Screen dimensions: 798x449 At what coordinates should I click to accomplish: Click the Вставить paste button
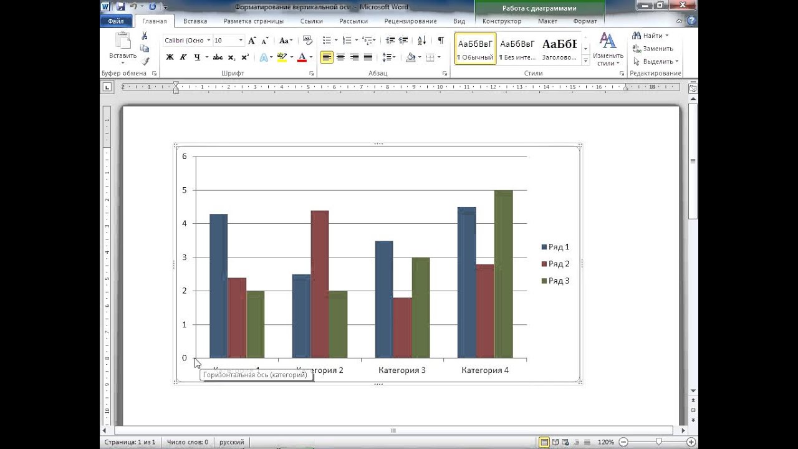tap(123, 49)
